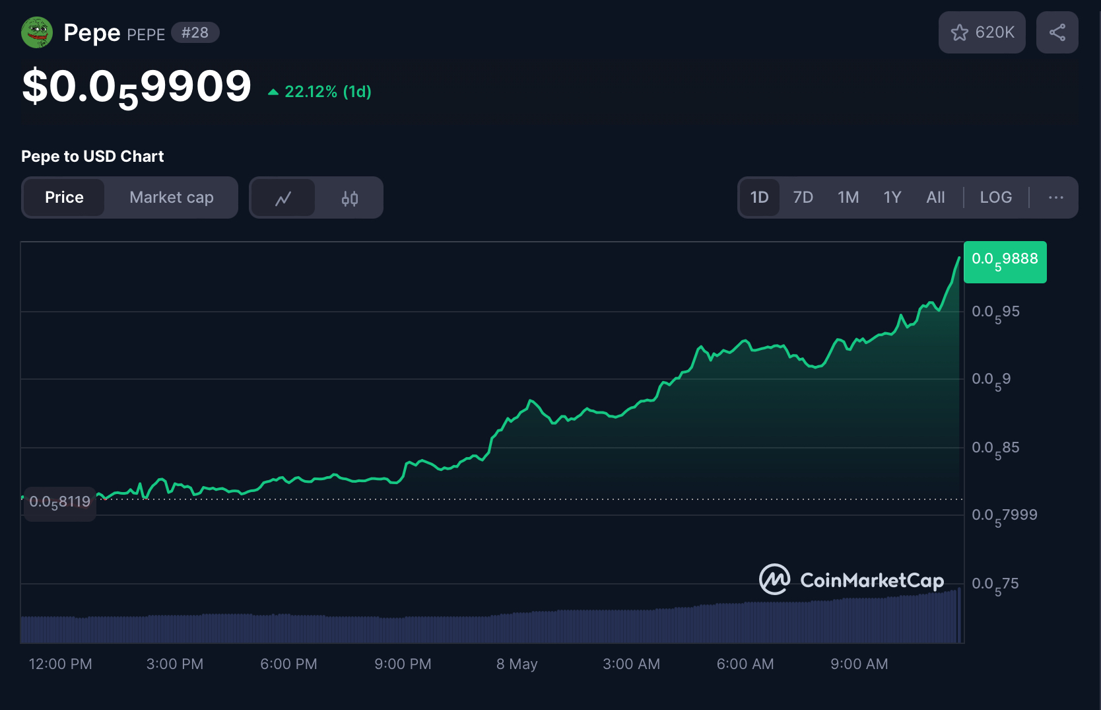This screenshot has height=710, width=1101.
Task: Click the 0.0₅7999 y-axis label
Action: coord(1004,516)
